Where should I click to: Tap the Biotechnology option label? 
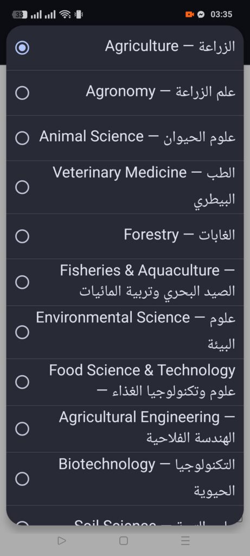[x=147, y=477]
